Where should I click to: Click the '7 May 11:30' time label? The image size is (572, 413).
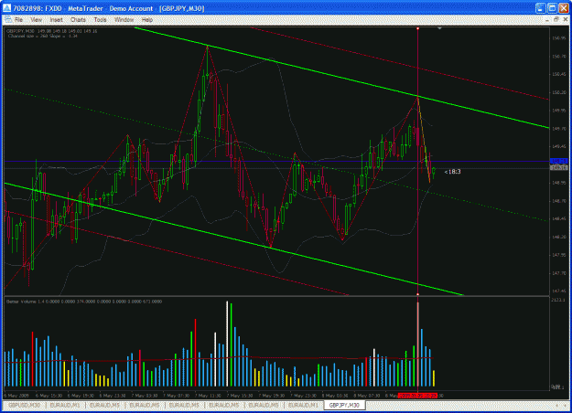pos(208,396)
